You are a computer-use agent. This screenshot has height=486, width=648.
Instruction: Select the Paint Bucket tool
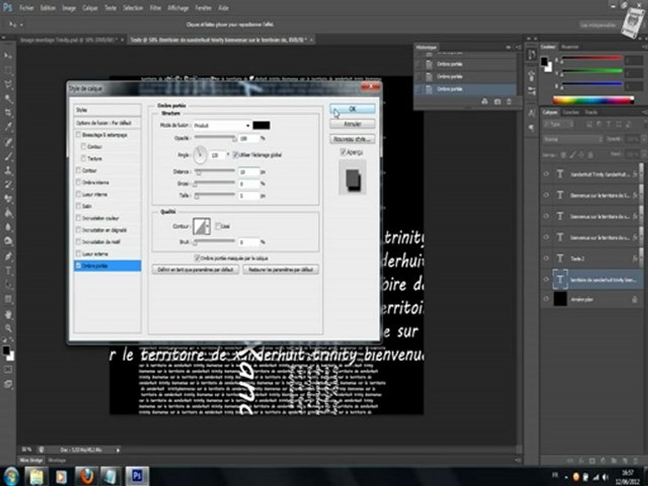(8, 213)
